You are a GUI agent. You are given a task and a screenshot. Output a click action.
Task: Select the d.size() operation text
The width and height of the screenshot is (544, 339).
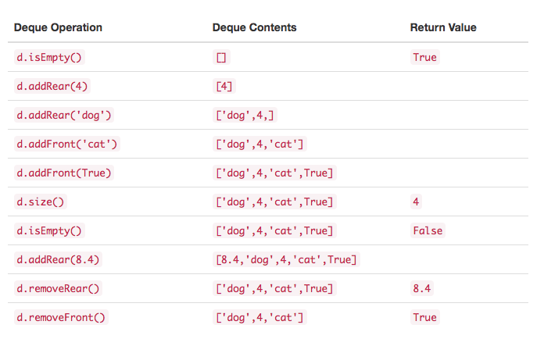click(41, 202)
